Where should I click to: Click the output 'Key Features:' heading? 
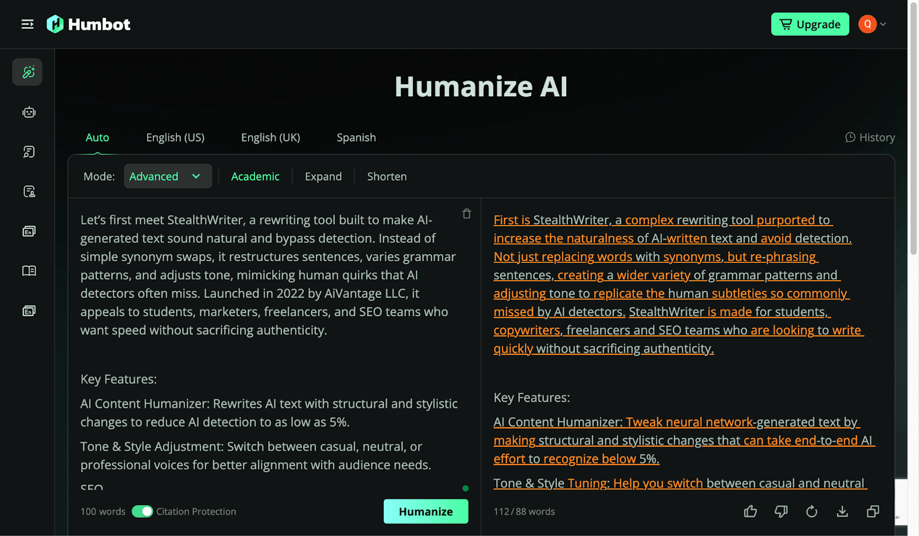click(531, 398)
